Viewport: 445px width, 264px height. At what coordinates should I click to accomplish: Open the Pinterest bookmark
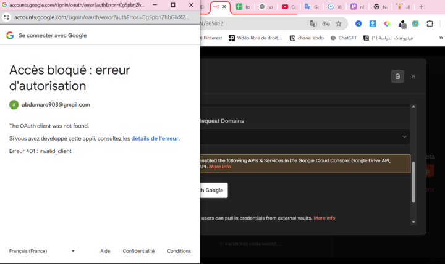pyautogui.click(x=211, y=38)
